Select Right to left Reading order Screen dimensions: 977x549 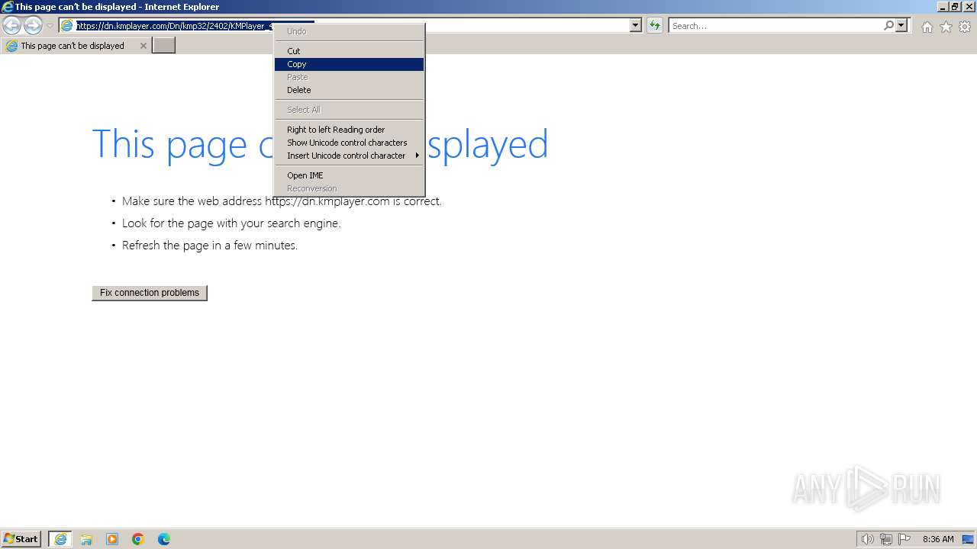tap(349, 130)
